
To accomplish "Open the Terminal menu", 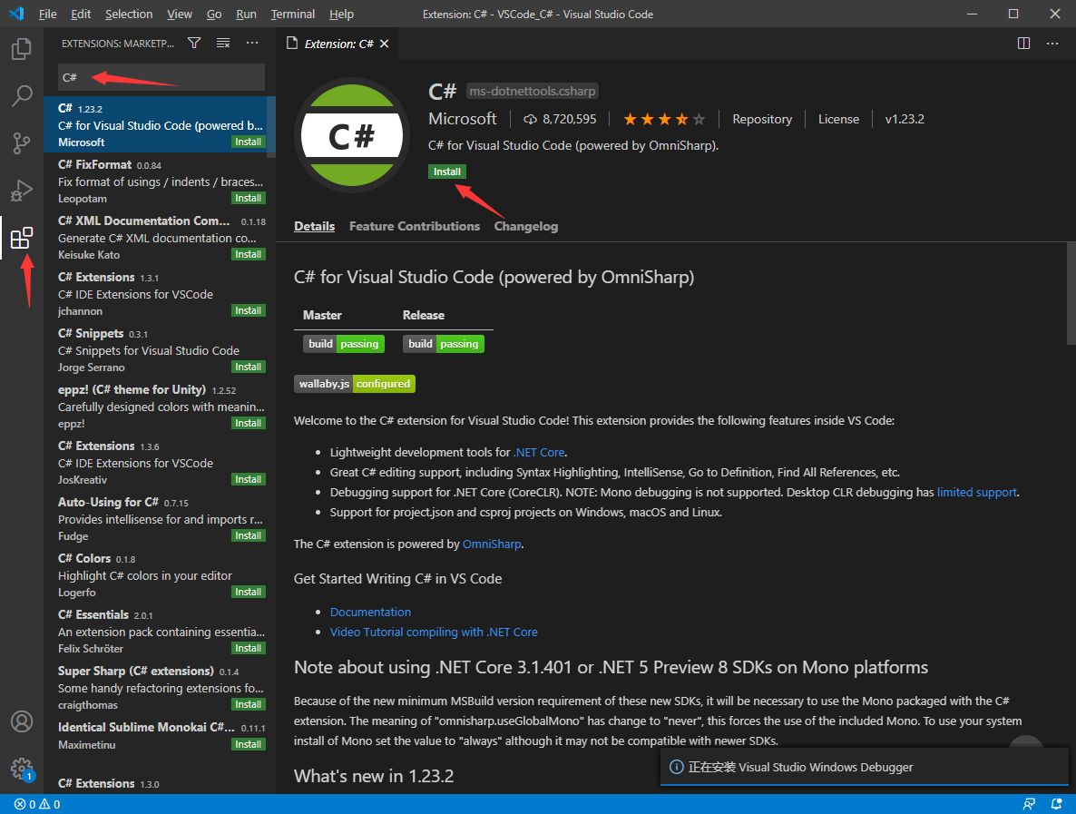I will coord(292,14).
